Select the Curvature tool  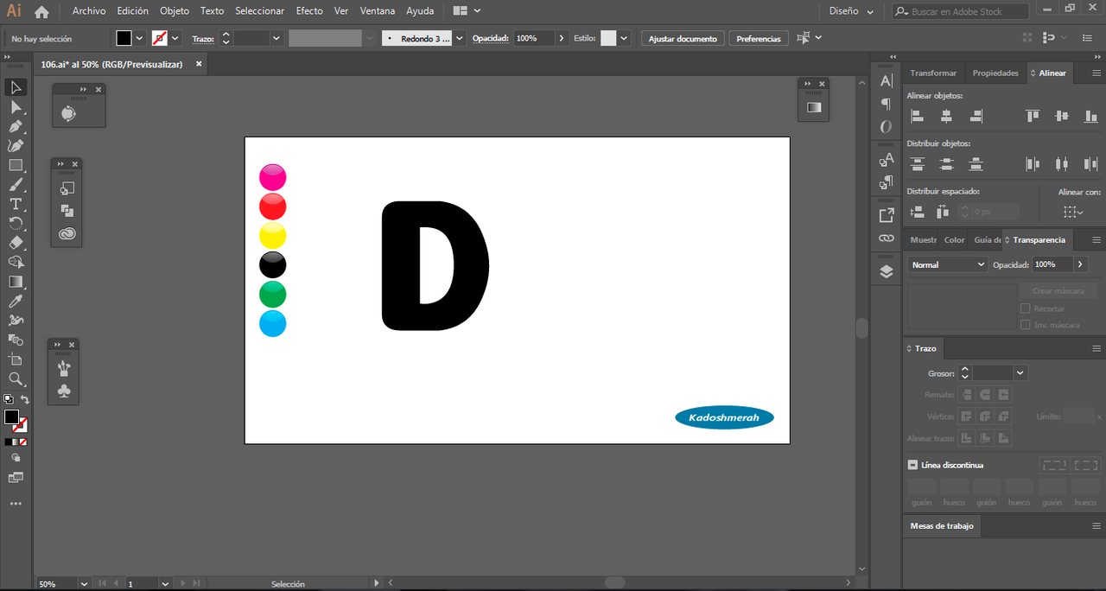click(x=16, y=146)
